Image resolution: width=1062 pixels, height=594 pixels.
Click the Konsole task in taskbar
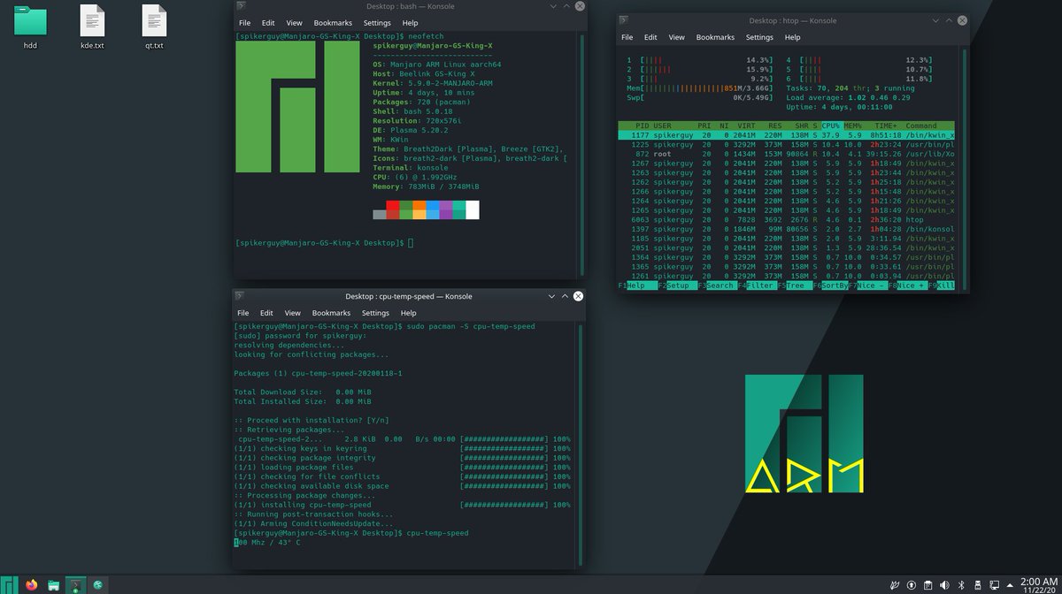(75, 585)
